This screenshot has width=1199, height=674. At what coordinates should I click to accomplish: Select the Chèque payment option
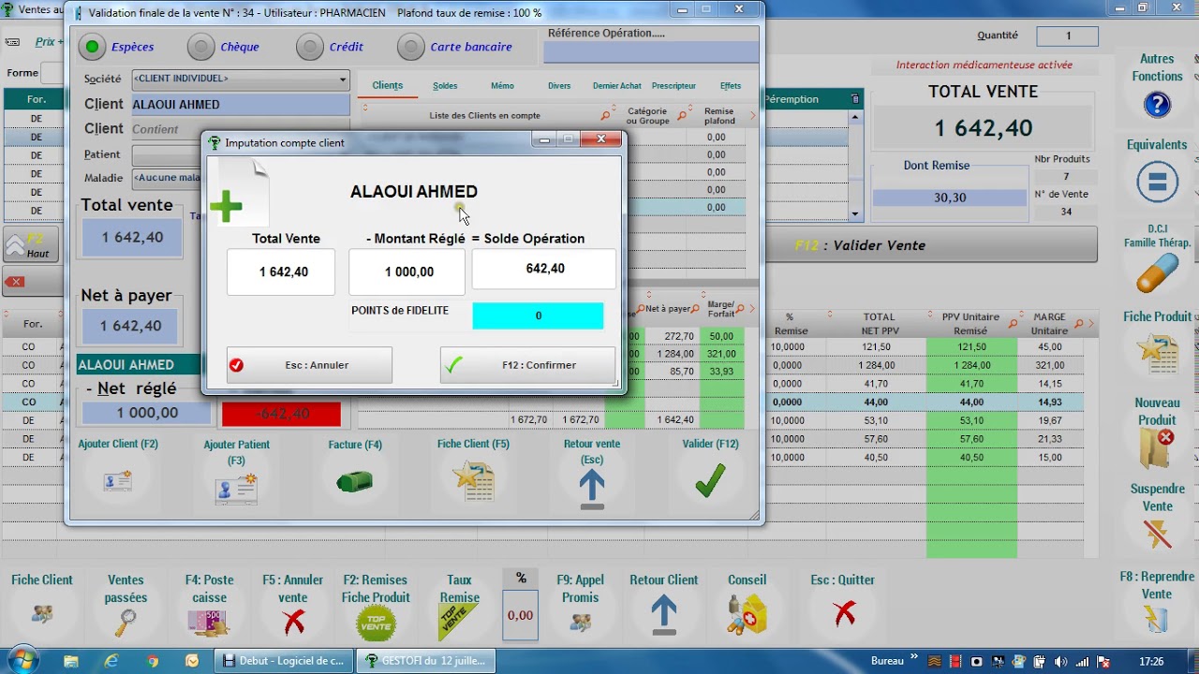200,46
